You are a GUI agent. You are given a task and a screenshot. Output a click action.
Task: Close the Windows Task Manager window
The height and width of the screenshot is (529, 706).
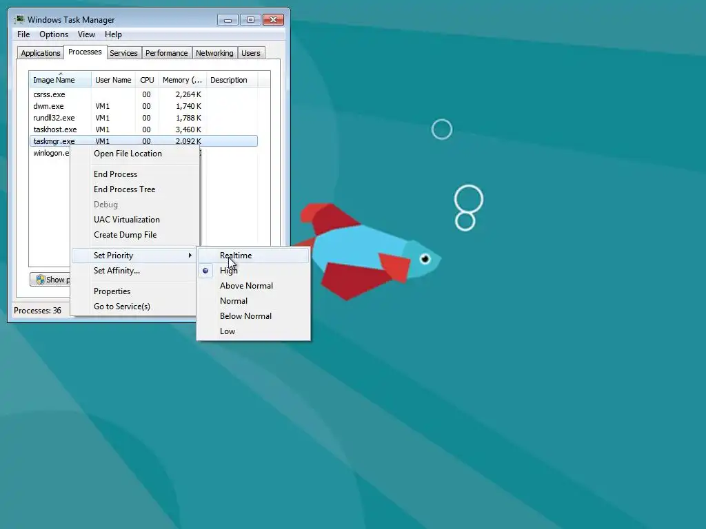[273, 20]
